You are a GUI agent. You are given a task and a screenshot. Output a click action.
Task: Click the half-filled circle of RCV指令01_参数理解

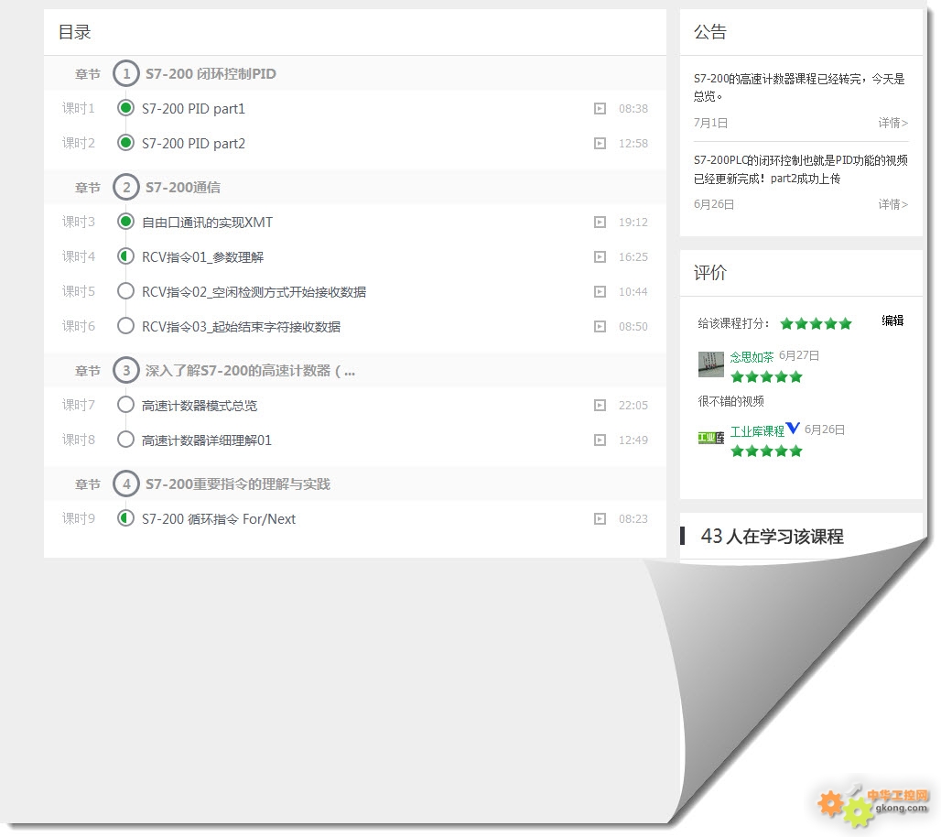pos(125,256)
